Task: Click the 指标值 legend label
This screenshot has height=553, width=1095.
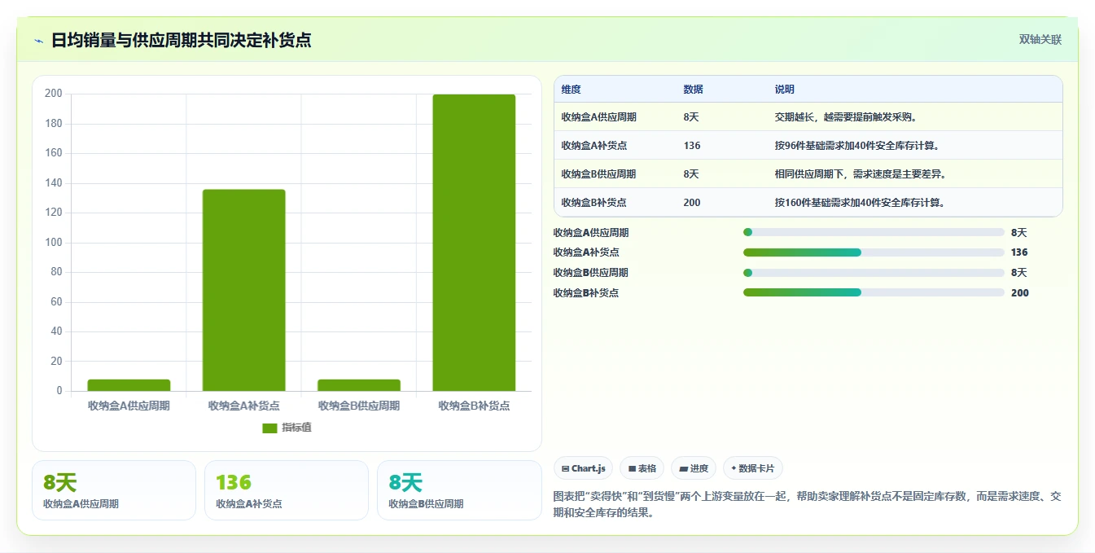Action: (x=296, y=428)
